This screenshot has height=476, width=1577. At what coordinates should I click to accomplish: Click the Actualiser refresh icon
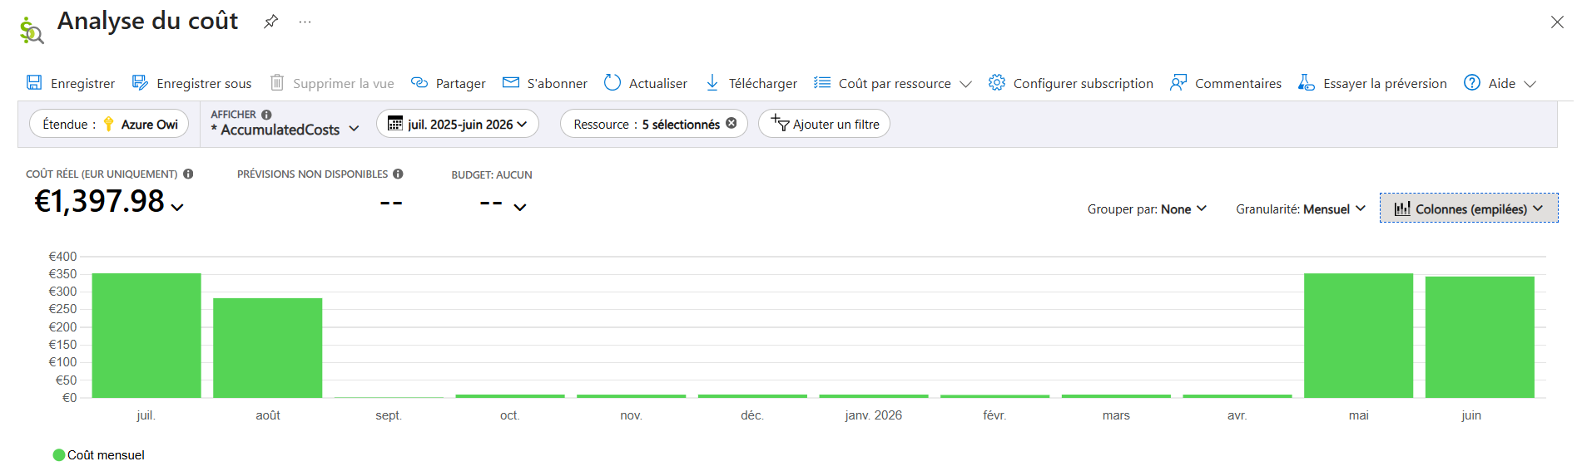click(x=612, y=82)
